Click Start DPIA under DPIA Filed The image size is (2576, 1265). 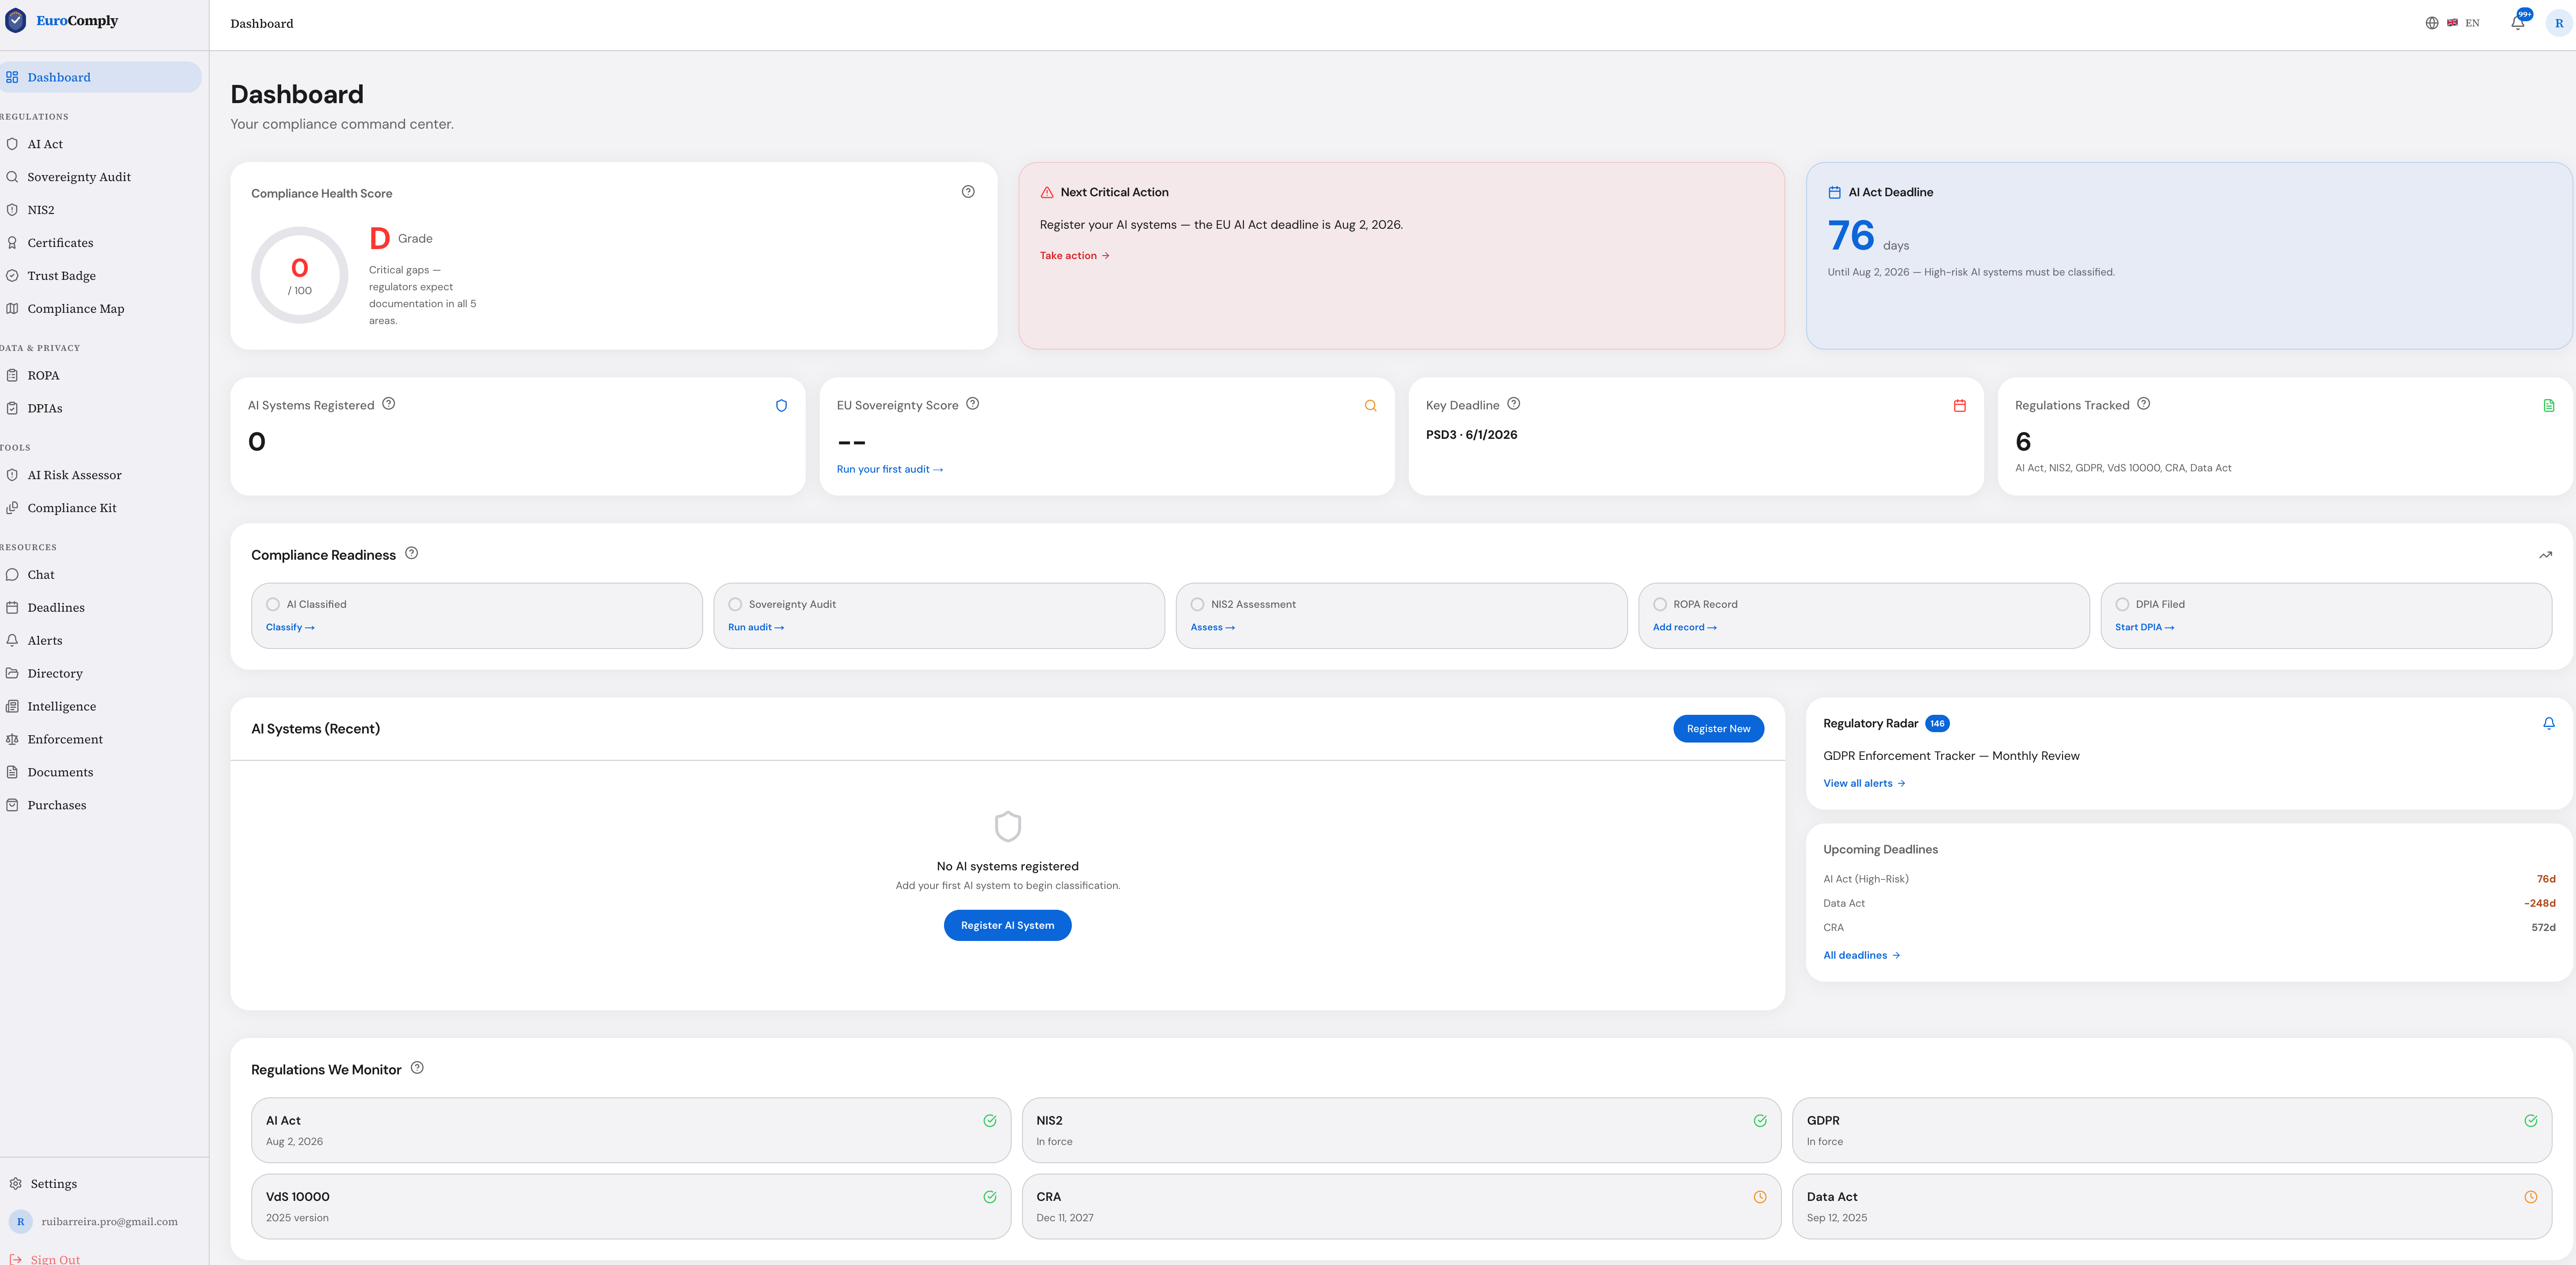[2145, 628]
